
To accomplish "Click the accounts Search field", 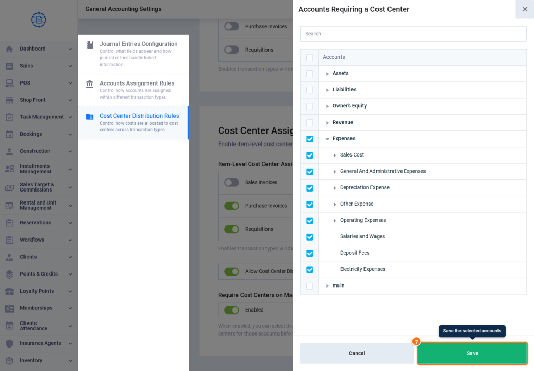I will coord(414,34).
